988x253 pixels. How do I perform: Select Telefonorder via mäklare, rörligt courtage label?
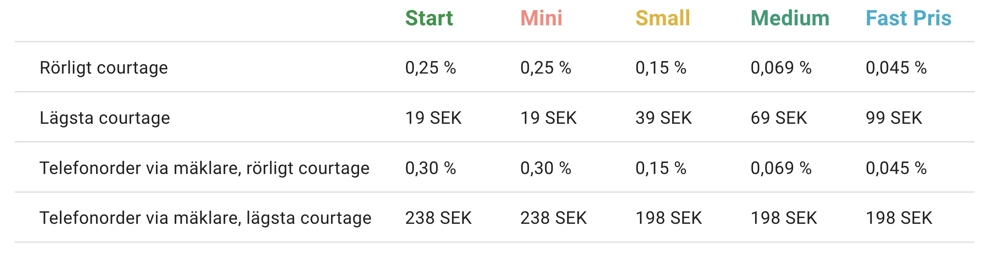(x=204, y=168)
